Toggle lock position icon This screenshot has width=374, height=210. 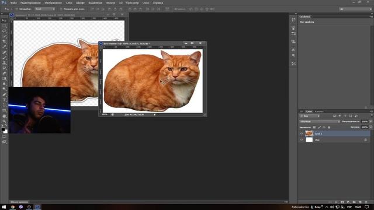click(324, 127)
